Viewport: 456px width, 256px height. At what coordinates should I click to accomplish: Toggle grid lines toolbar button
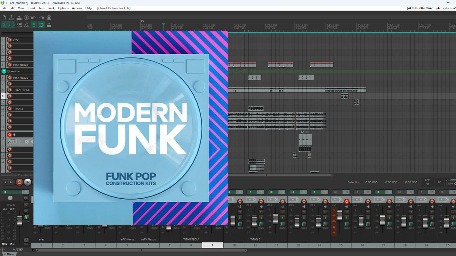(x=34, y=25)
